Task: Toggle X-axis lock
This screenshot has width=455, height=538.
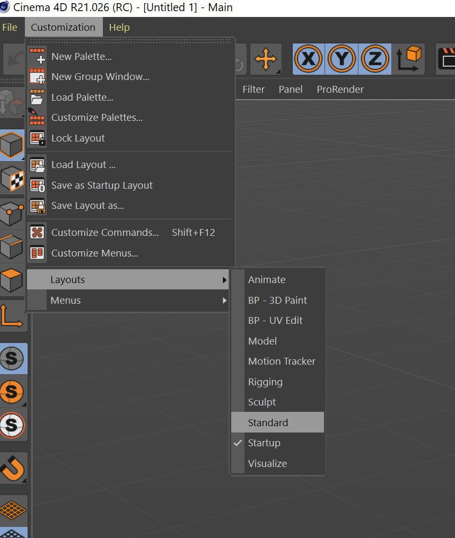Action: pyautogui.click(x=308, y=59)
